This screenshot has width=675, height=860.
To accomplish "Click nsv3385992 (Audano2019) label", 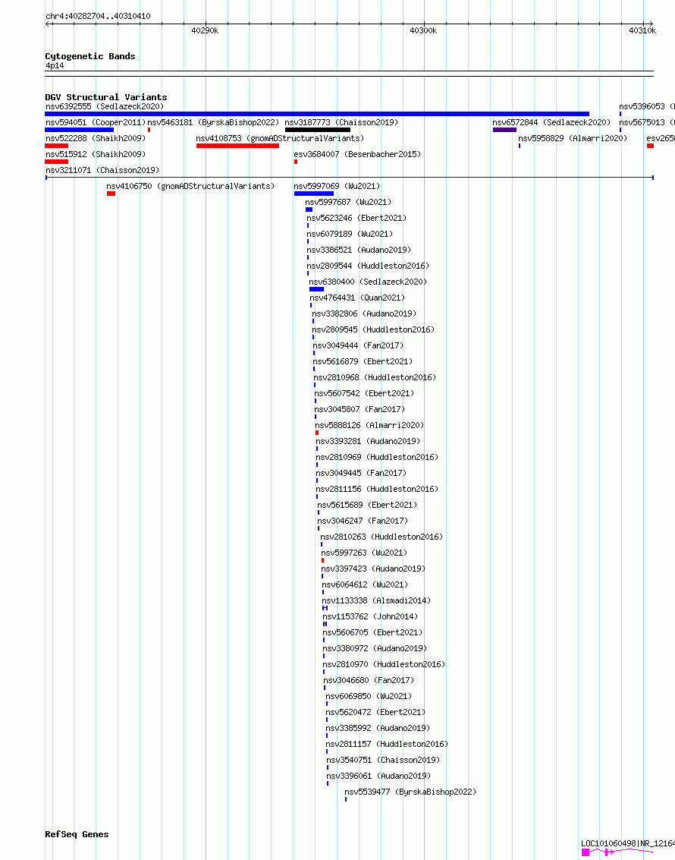I will coord(378,726).
